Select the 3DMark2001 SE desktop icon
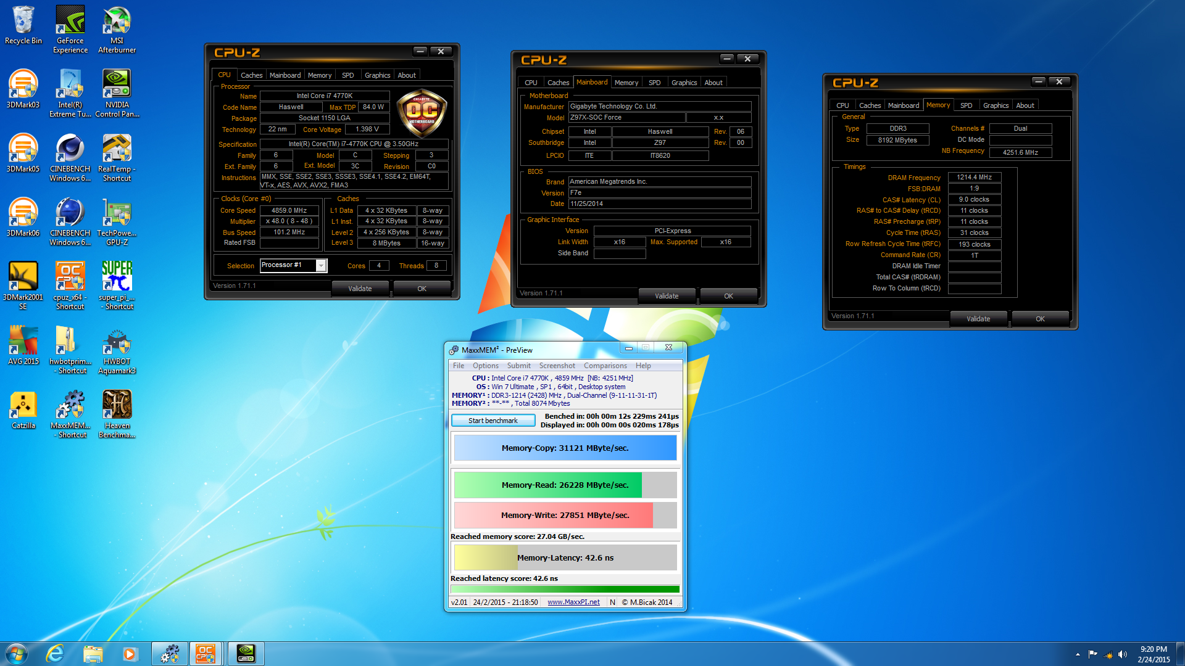 pyautogui.click(x=23, y=286)
